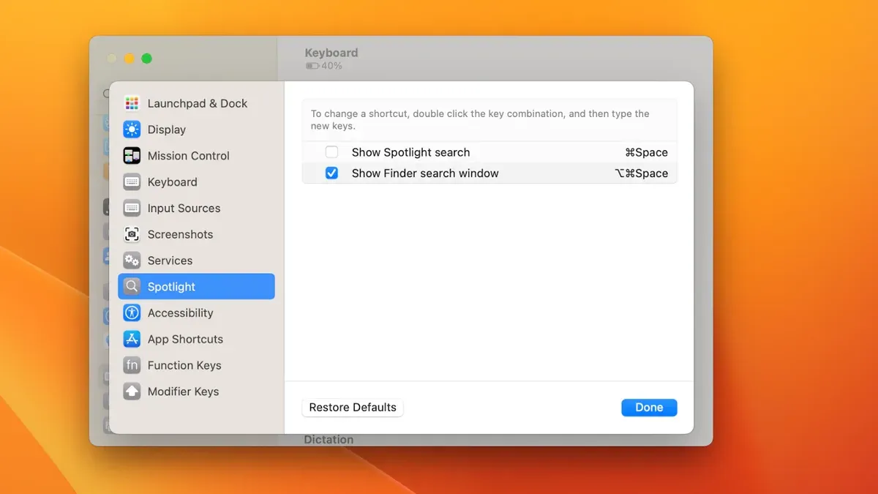Click the Show Spotlight search label
The height and width of the screenshot is (494, 878).
[x=410, y=152]
